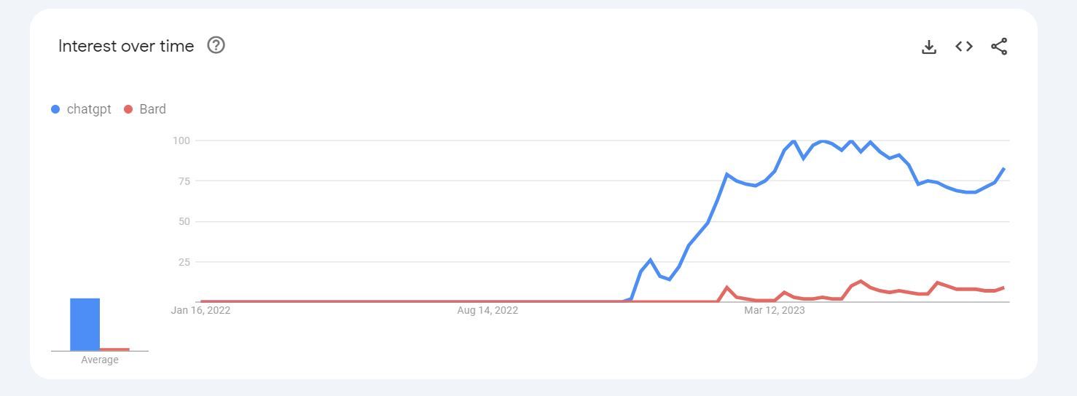Select the Jan 16, 2022 axis date
Image resolution: width=1077 pixels, height=396 pixels.
[x=200, y=311]
